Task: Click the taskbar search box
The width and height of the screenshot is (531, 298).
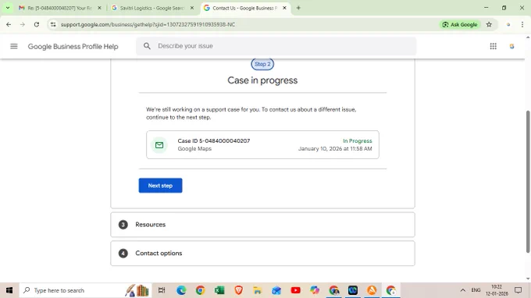Action: tap(85, 290)
